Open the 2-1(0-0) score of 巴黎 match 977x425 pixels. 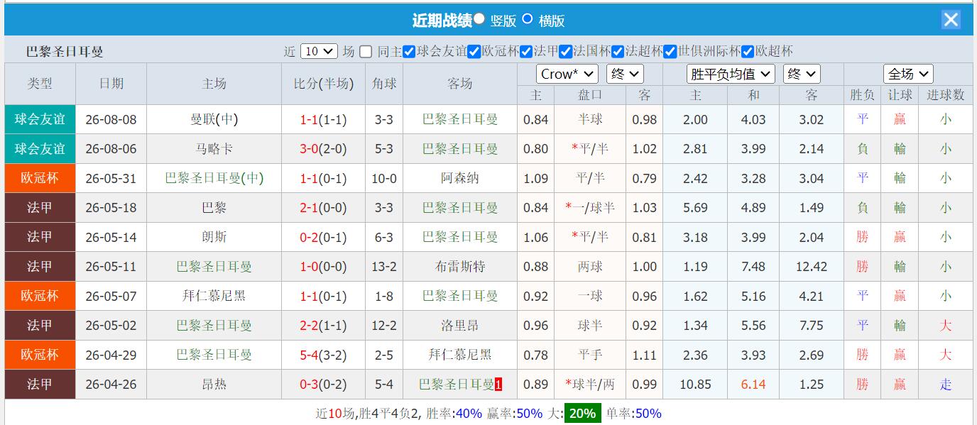click(323, 208)
